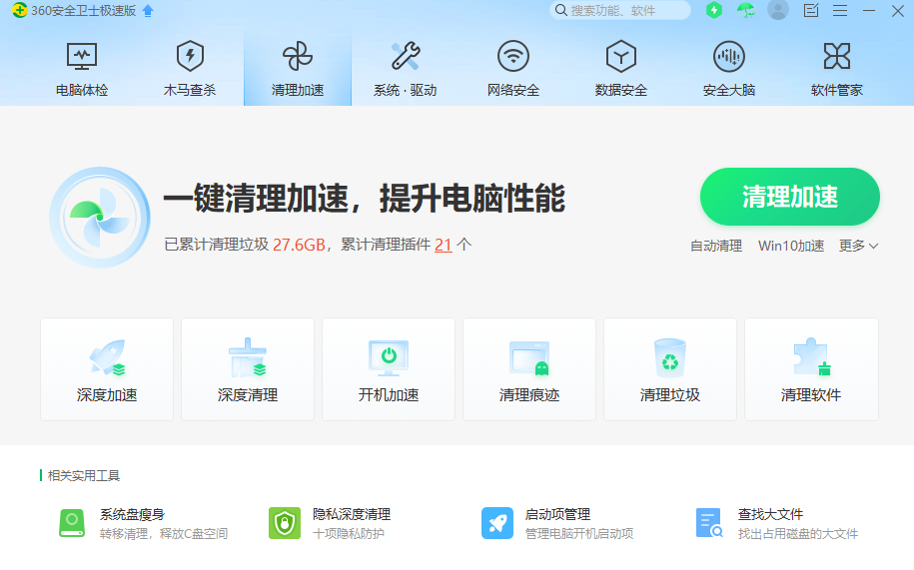This screenshot has height=570, width=914.
Task: Open the 数据安全 cube icon
Action: 621,56
